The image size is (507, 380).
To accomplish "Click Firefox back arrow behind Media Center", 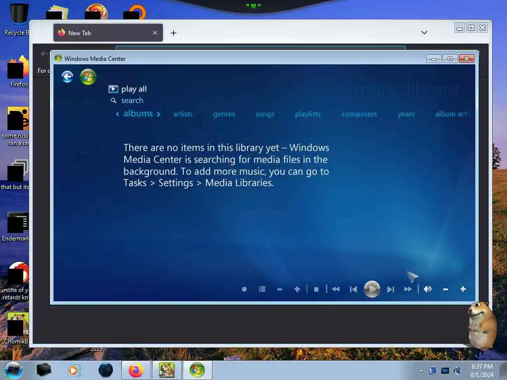I will point(44,53).
